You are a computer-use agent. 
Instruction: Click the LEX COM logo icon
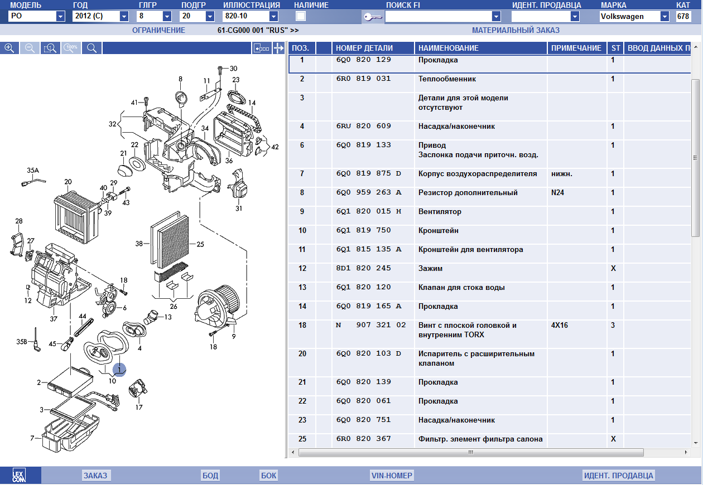point(20,476)
